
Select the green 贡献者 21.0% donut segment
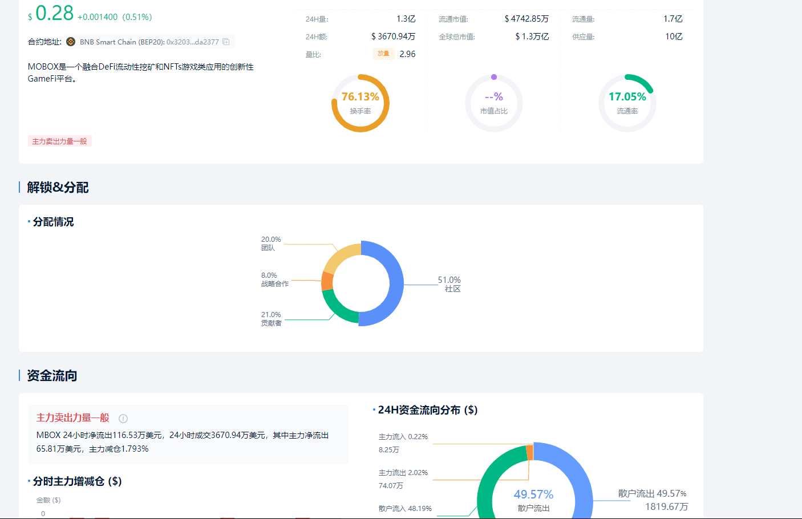(339, 307)
